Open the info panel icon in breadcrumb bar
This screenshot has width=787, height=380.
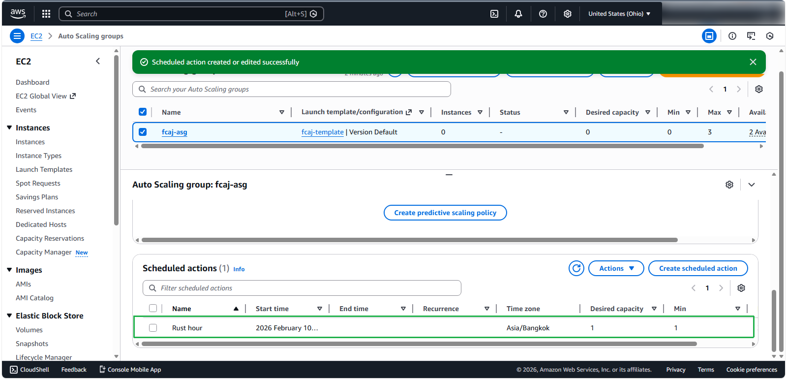point(732,36)
